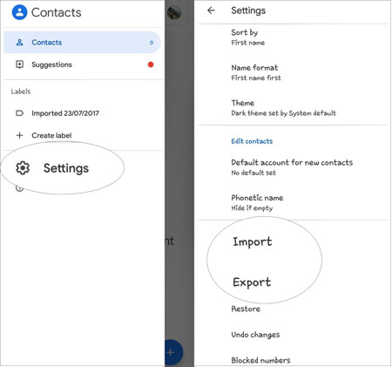Tap Export in Settings
392x367 pixels.
coord(252,282)
